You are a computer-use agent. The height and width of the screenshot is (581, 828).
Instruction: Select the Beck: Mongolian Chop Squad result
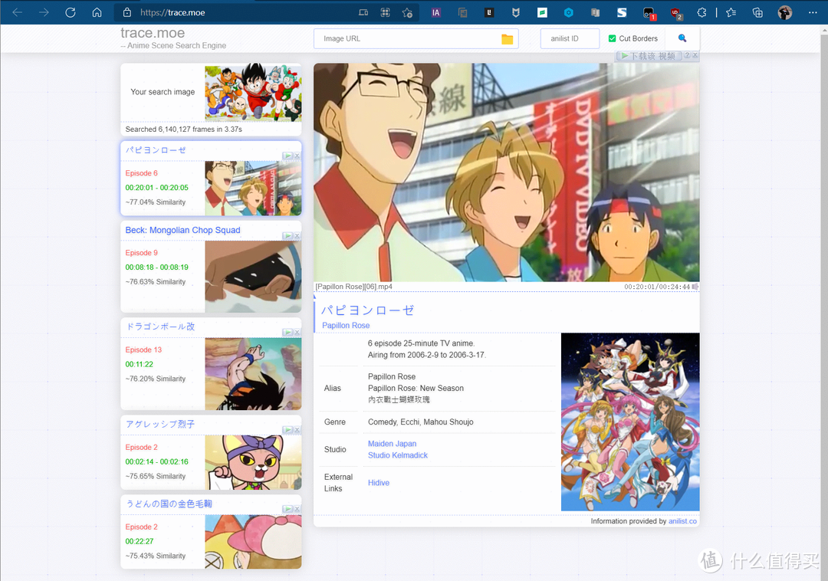click(x=182, y=230)
